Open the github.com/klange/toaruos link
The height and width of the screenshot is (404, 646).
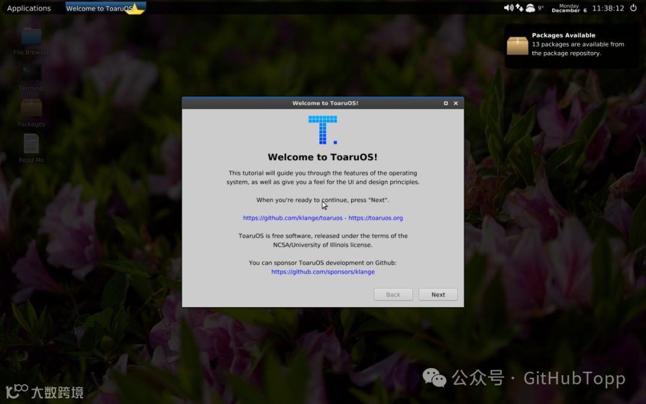point(292,218)
